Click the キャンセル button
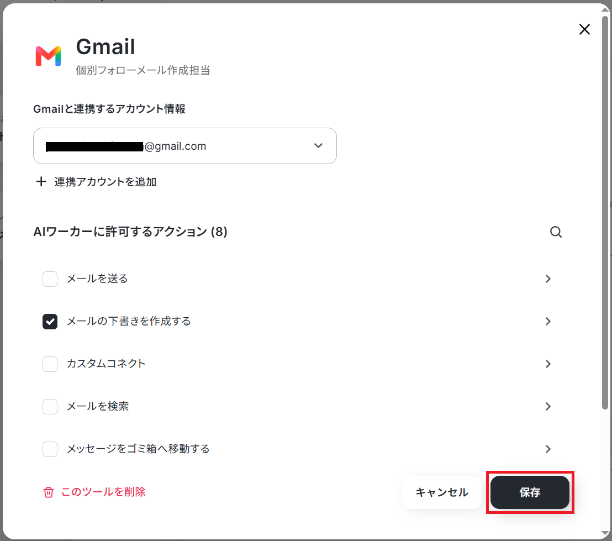Viewport: 612px width, 541px height. click(442, 492)
